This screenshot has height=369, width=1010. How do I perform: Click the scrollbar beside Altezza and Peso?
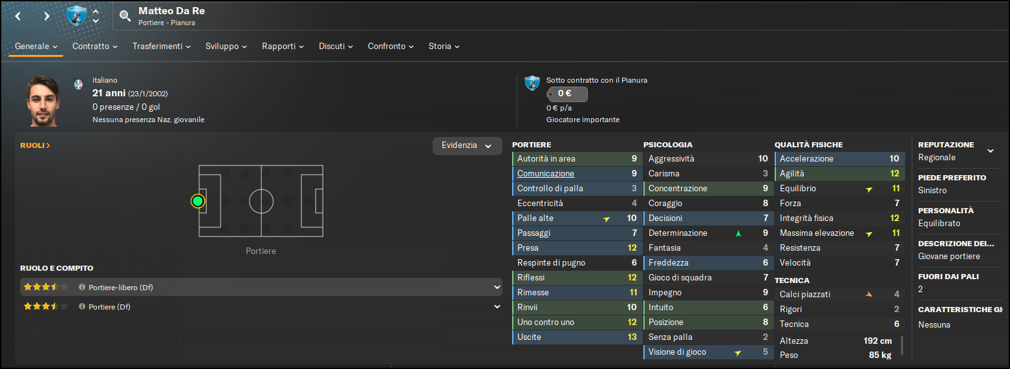coord(902,346)
